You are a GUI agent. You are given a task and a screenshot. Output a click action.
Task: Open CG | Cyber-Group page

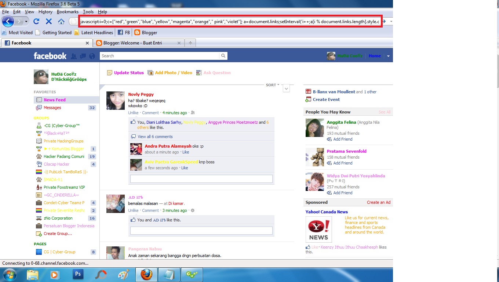point(59,252)
